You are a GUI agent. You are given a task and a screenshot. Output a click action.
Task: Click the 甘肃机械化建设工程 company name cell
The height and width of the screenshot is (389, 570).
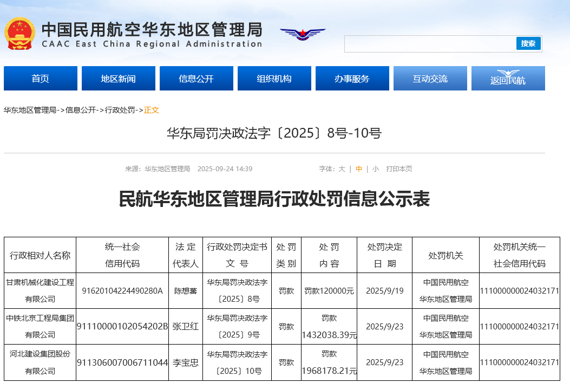click(40, 290)
